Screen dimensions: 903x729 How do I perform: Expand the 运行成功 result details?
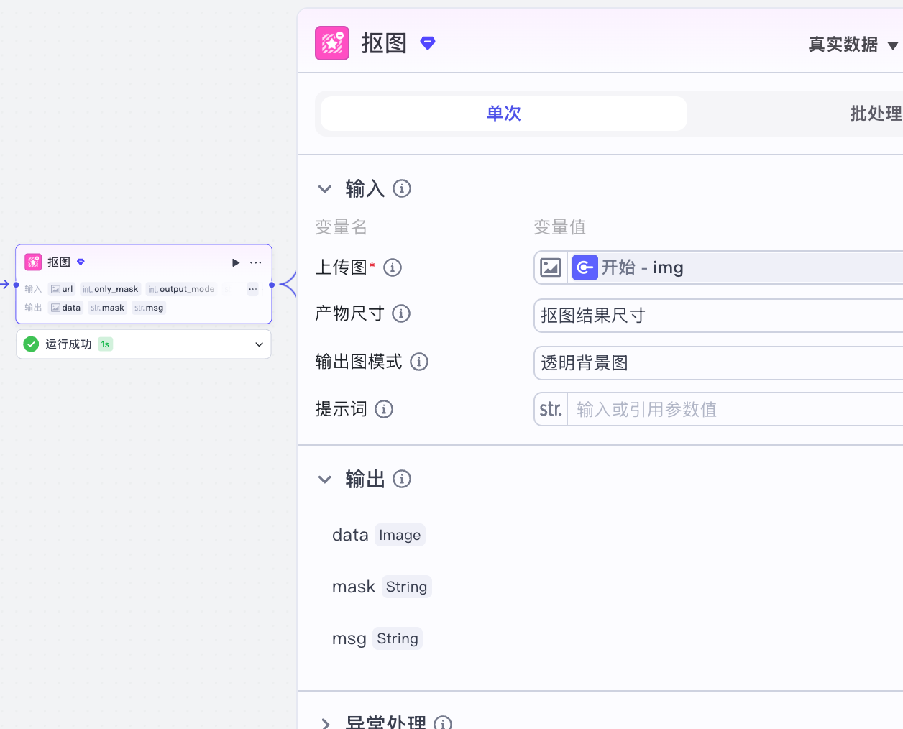tap(259, 344)
